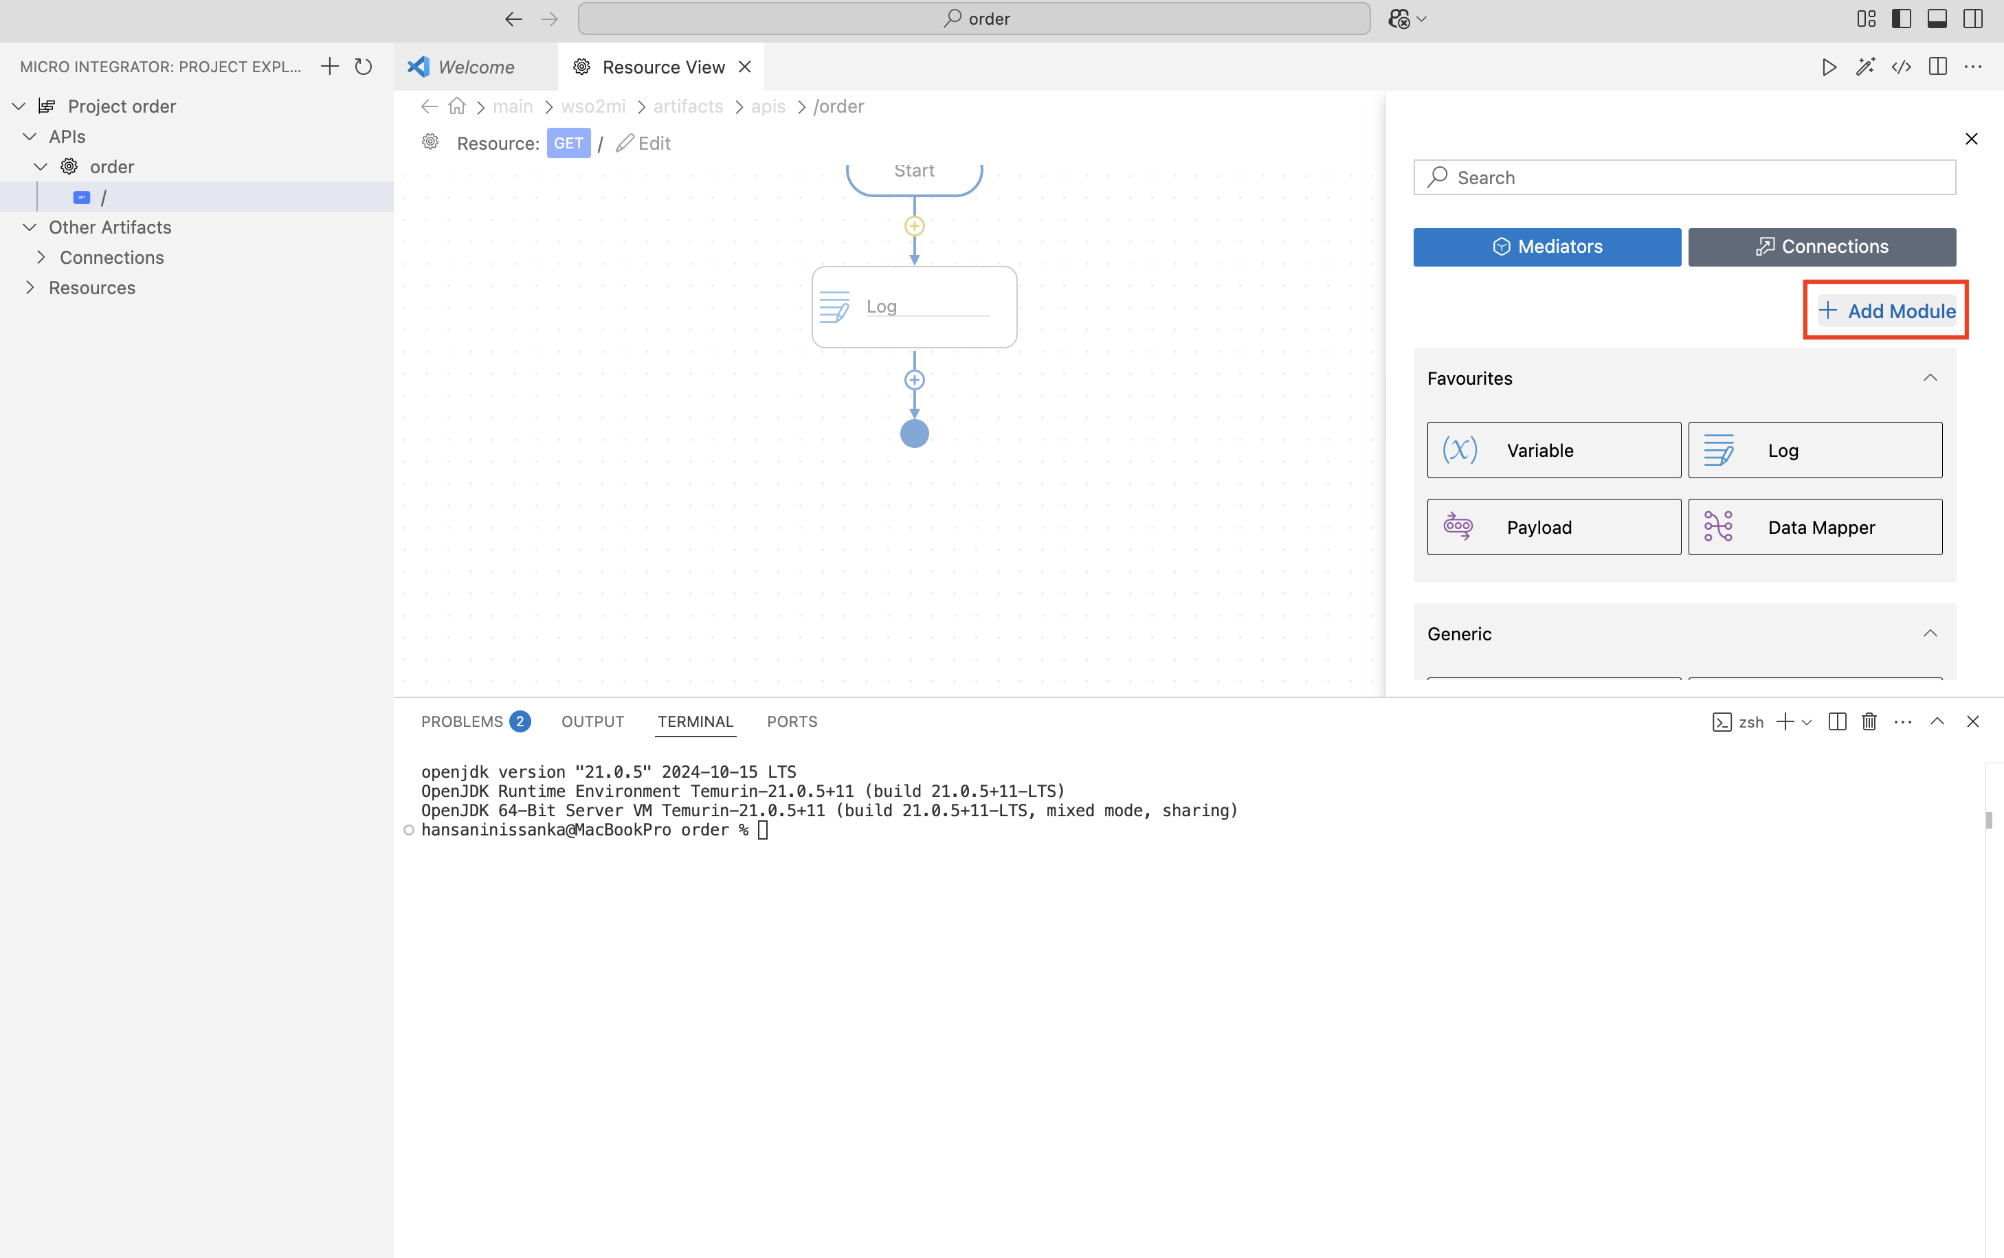
Task: Open the PORTS panel tab
Action: pos(792,721)
